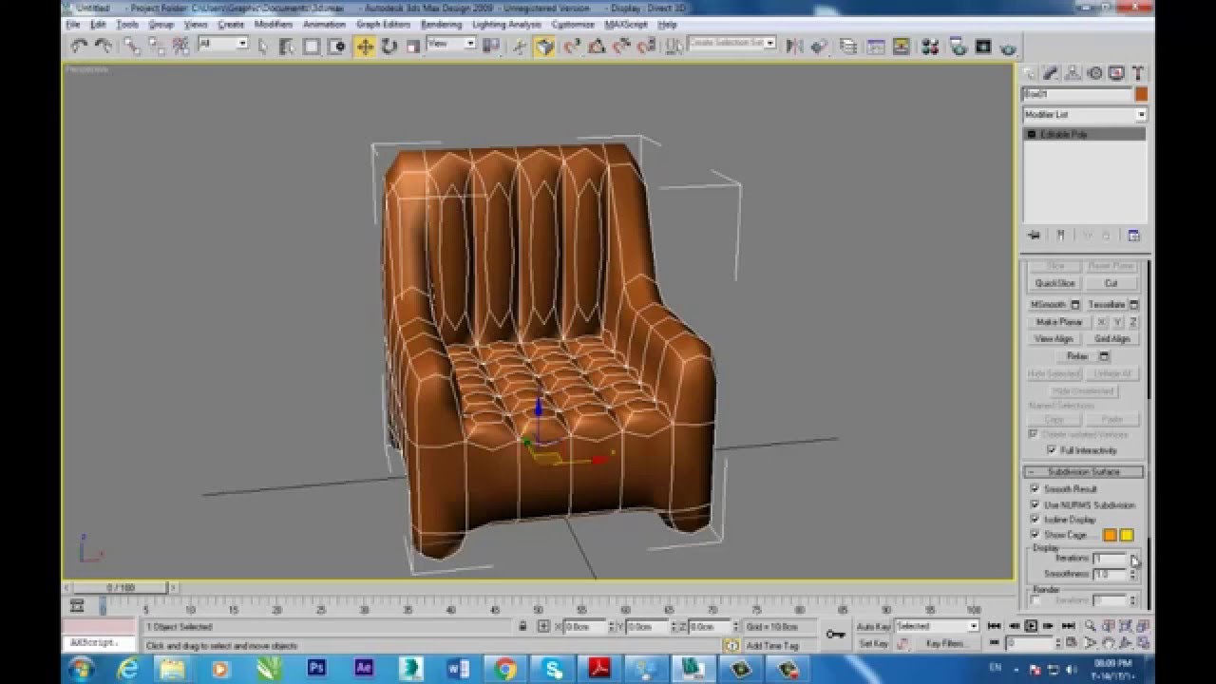Open Select by Name list icon

tap(286, 46)
